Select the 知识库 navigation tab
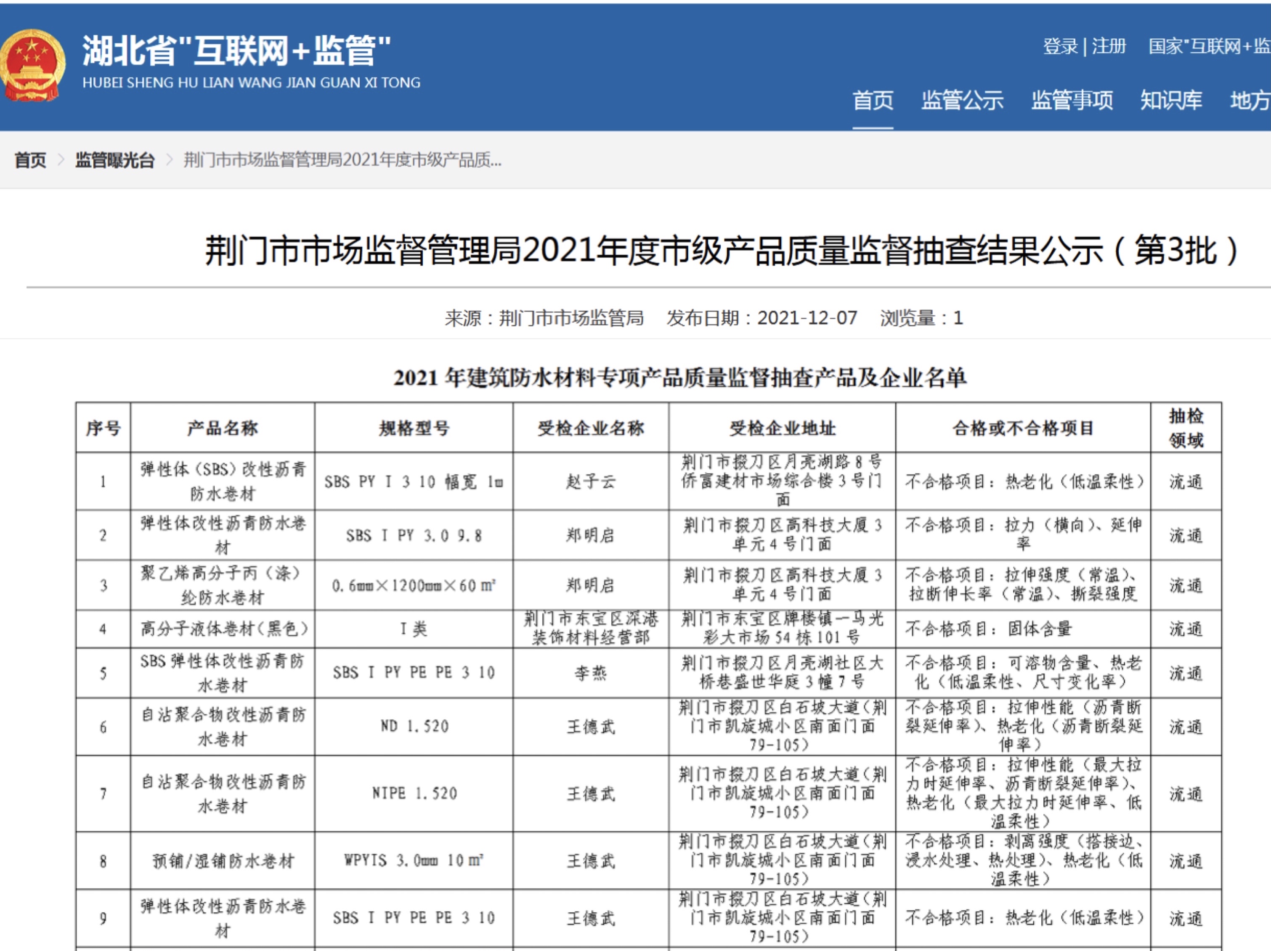Viewport: 1271px width, 951px height. (x=1171, y=100)
